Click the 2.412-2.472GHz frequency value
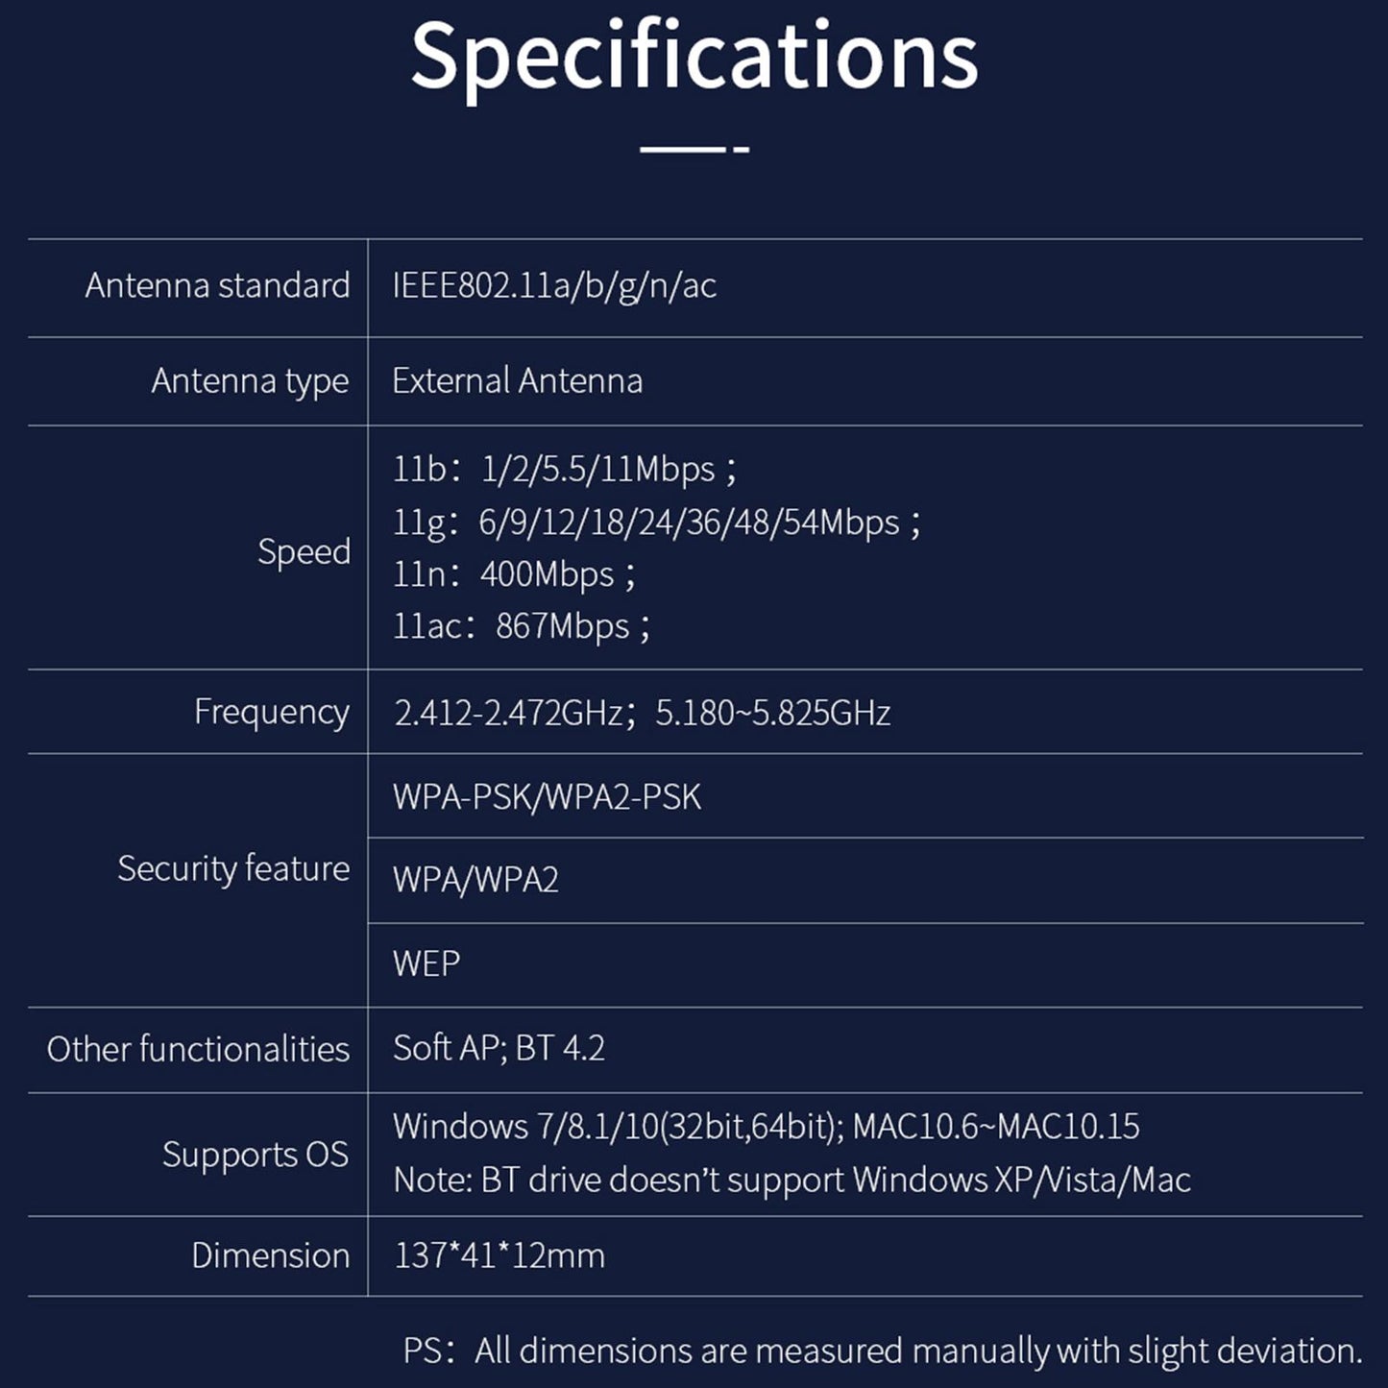The height and width of the screenshot is (1388, 1388). coord(509,713)
